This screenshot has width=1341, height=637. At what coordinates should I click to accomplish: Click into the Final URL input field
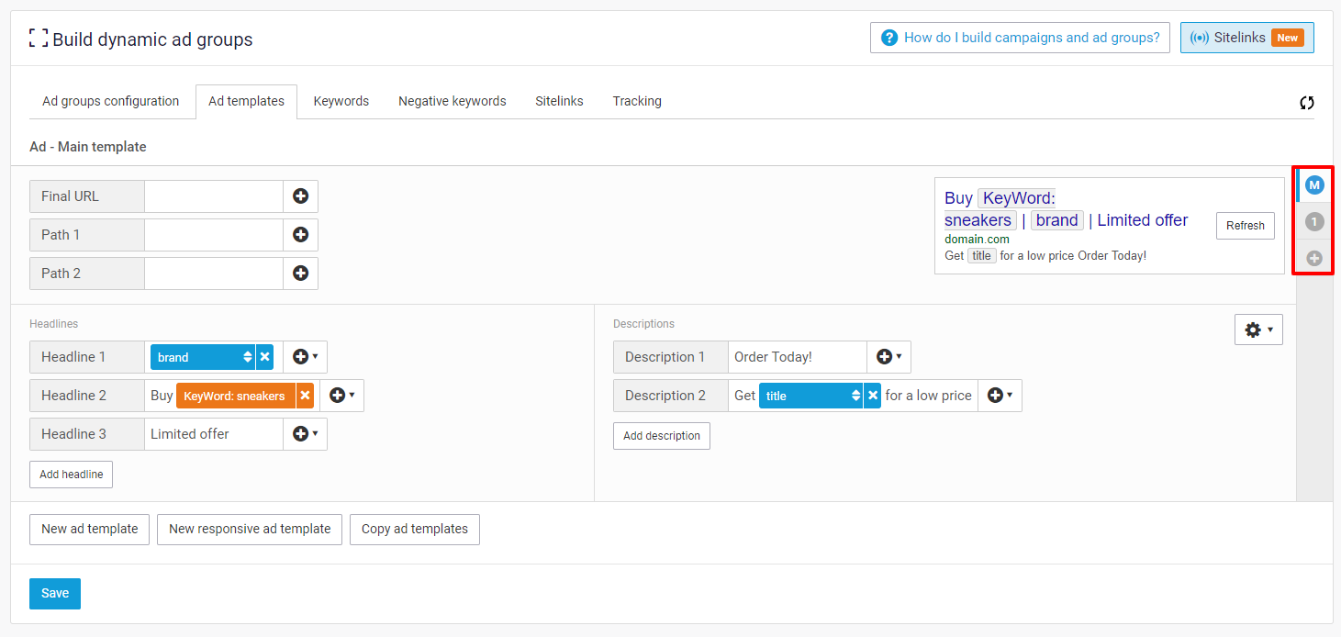tap(213, 196)
